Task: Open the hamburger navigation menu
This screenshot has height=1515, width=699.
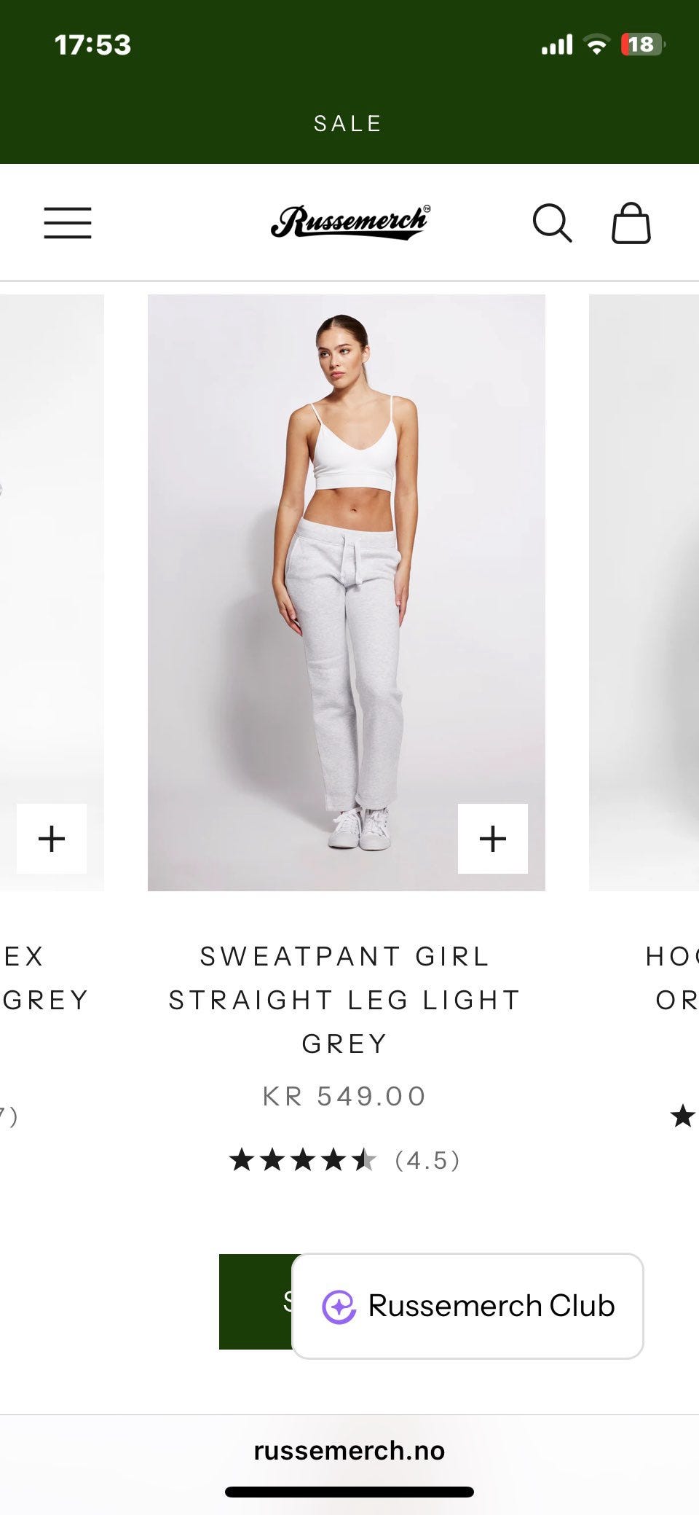Action: point(68,223)
